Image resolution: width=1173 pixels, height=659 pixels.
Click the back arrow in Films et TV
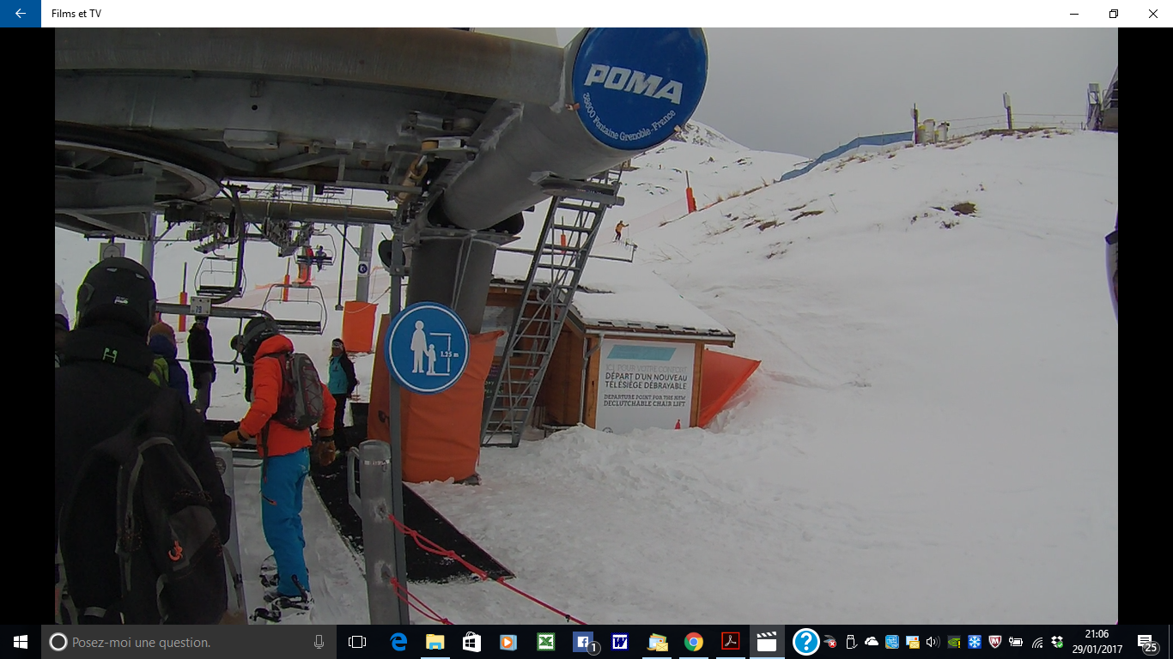[20, 14]
